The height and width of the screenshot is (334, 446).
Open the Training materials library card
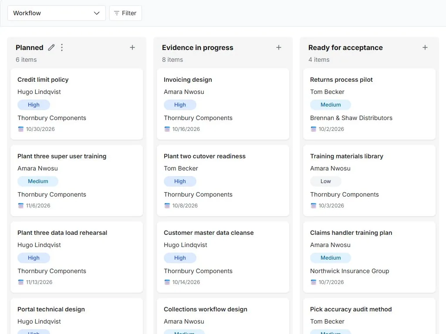tap(369, 180)
